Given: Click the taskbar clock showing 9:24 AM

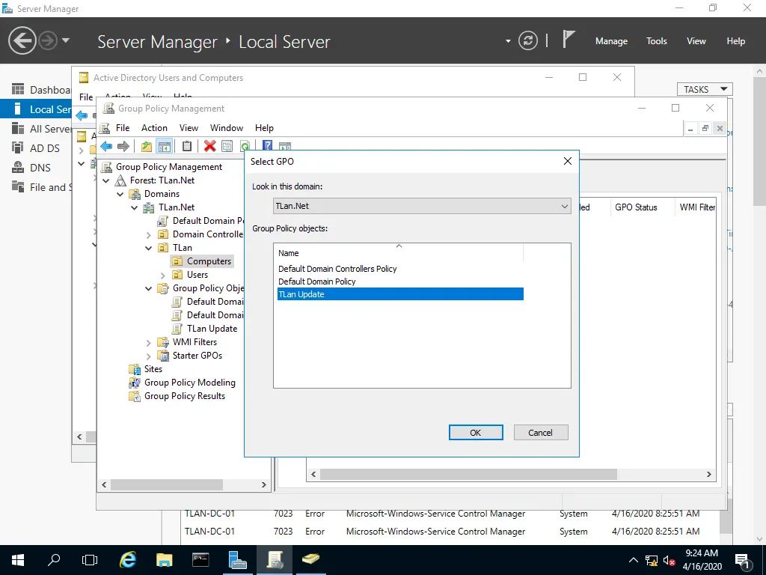Looking at the screenshot, I should click(x=702, y=560).
